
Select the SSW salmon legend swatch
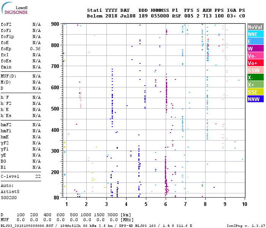[x=255, y=70]
